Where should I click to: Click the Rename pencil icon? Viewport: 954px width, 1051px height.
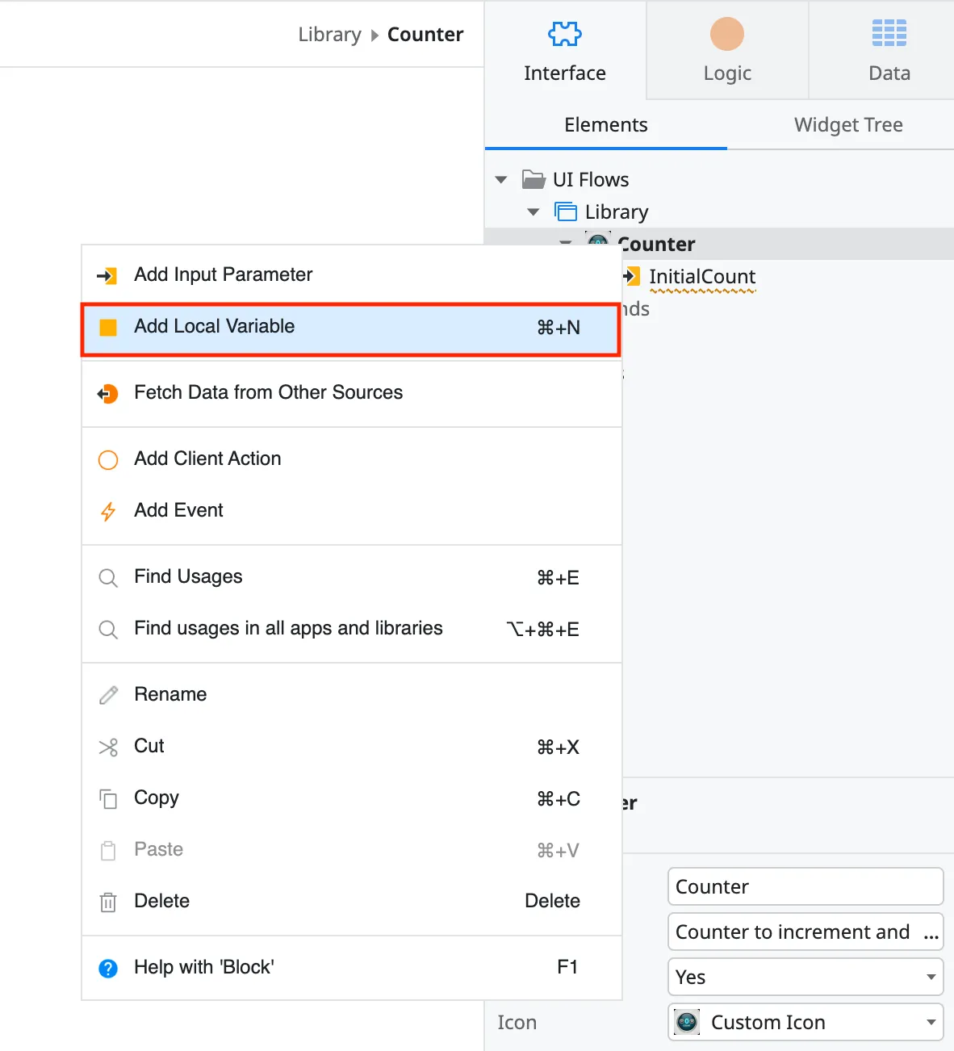point(108,694)
